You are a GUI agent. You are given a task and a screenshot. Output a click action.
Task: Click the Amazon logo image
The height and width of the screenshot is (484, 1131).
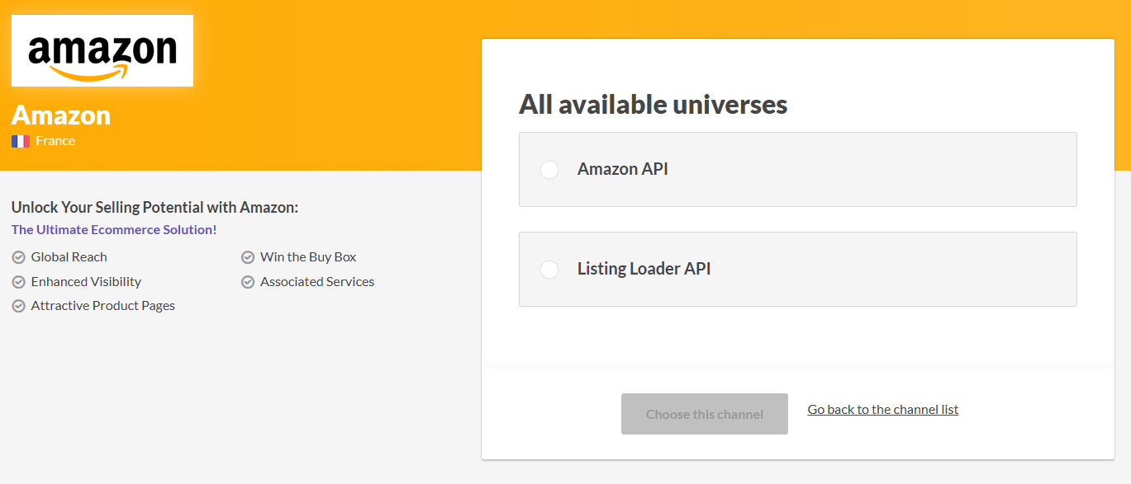pyautogui.click(x=102, y=50)
